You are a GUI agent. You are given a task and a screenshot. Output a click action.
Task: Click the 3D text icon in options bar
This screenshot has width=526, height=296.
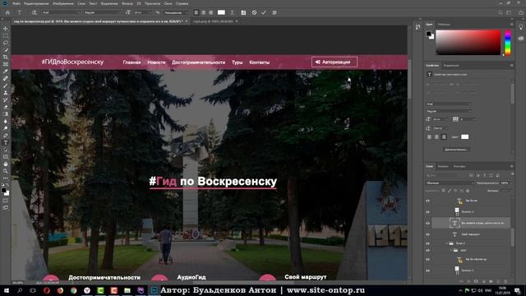pos(275,12)
